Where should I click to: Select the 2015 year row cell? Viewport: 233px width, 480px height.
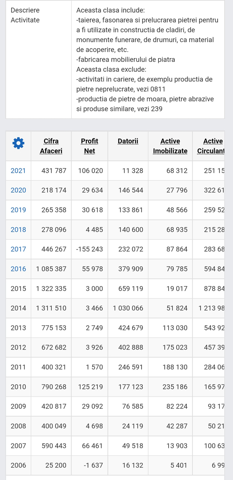[x=18, y=289]
